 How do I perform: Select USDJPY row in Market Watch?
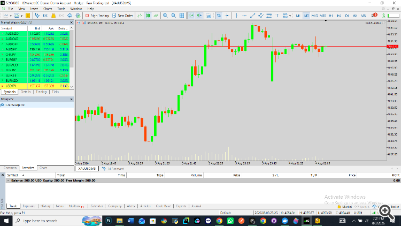pyautogui.click(x=35, y=86)
